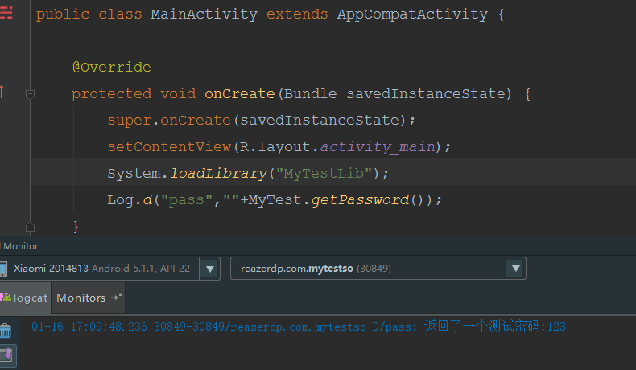The width and height of the screenshot is (636, 370).
Task: Click the loadLibrary method name
Action: [x=219, y=174]
